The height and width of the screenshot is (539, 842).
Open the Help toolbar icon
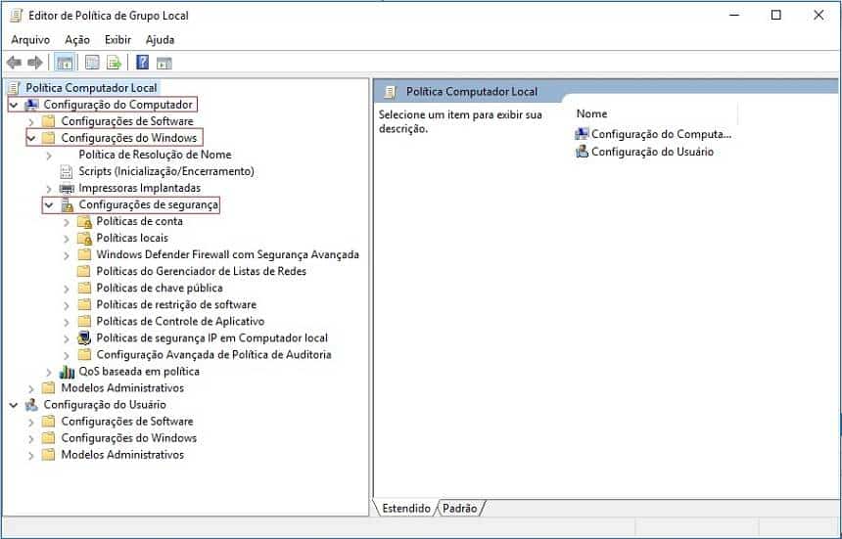[142, 63]
